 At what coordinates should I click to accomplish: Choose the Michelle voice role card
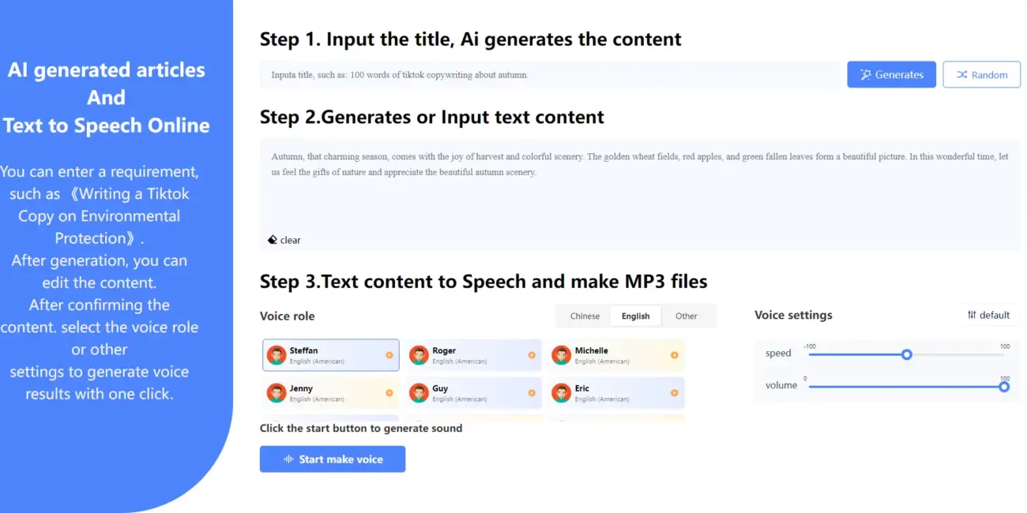(616, 355)
